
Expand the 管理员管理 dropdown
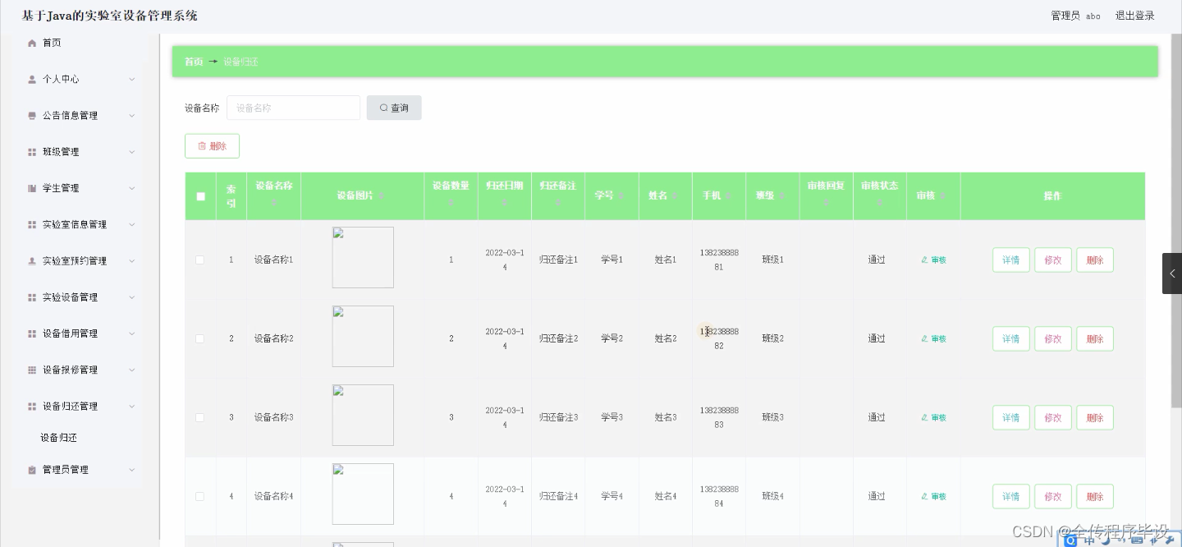tap(131, 469)
